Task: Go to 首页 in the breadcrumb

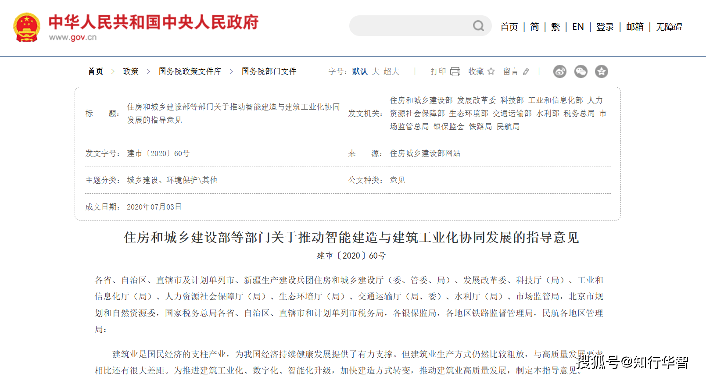Action: pos(95,71)
